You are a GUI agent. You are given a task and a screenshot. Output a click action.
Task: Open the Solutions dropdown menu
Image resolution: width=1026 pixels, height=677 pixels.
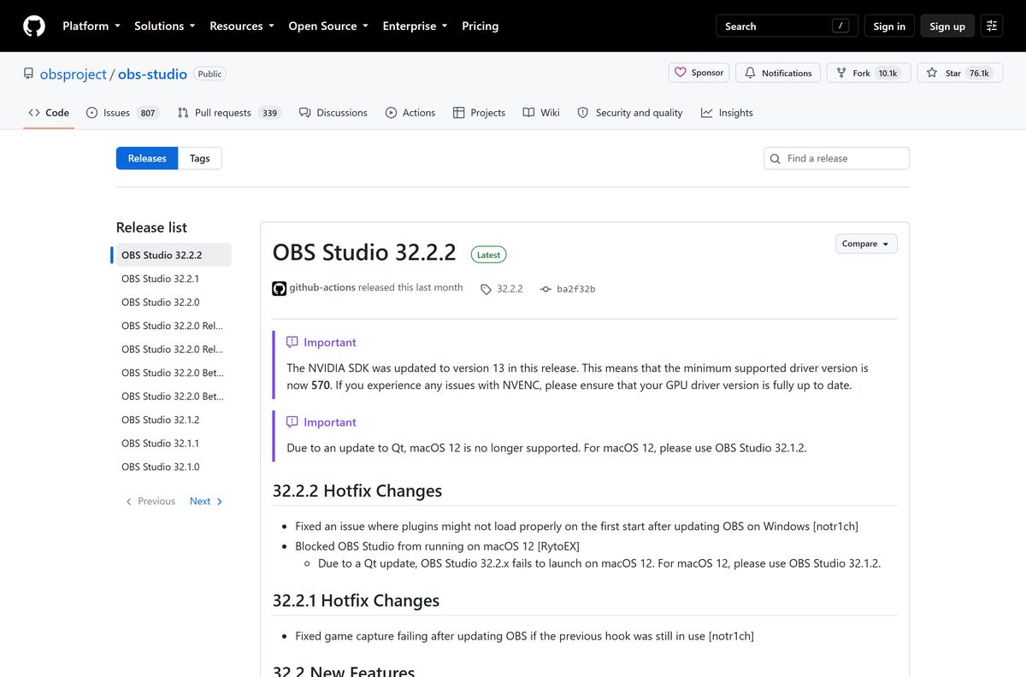pyautogui.click(x=164, y=26)
